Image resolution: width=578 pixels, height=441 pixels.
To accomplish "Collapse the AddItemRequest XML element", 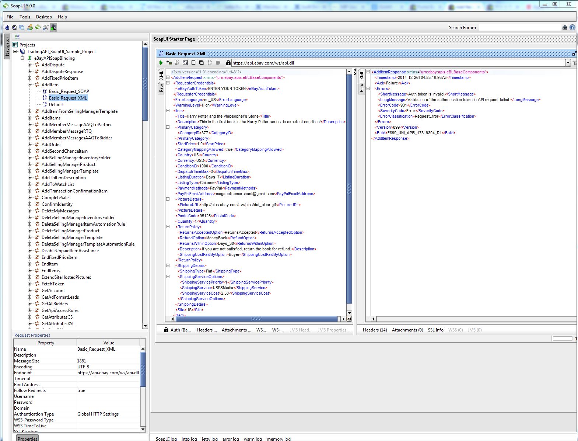I will [x=168, y=77].
